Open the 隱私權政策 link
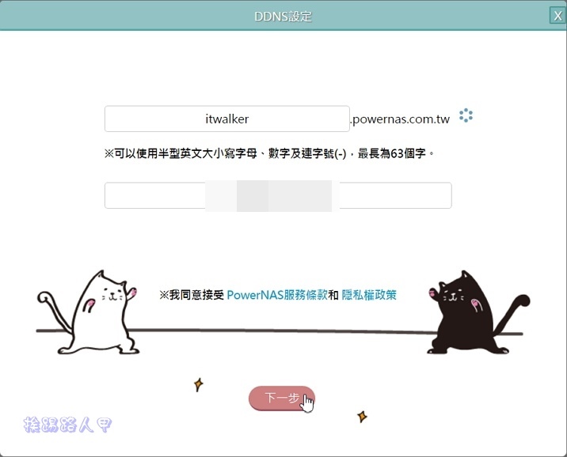The width and height of the screenshot is (567, 457). (x=369, y=295)
